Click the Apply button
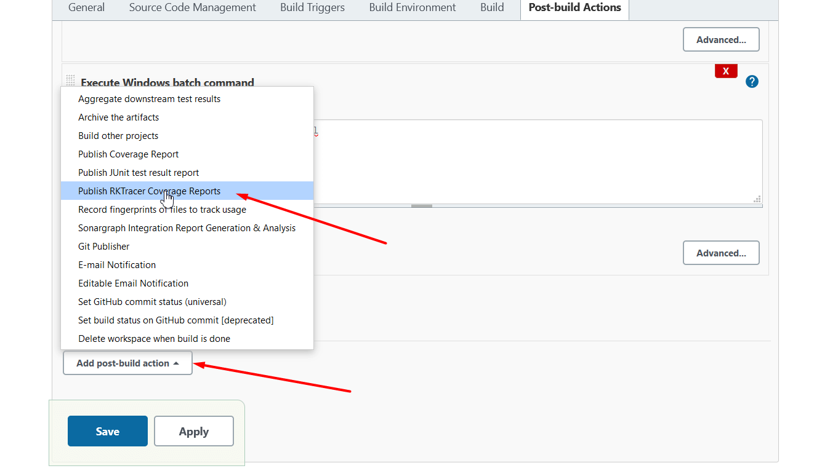 (193, 430)
